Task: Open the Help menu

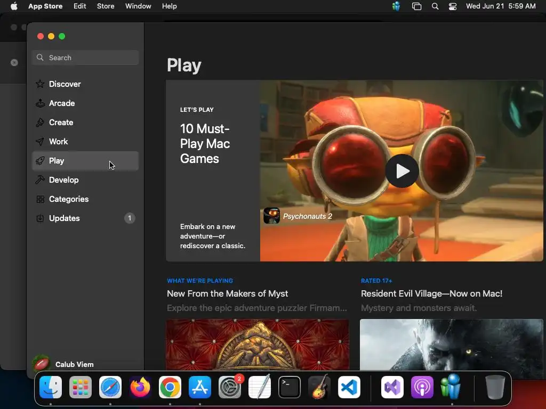Action: [169, 6]
